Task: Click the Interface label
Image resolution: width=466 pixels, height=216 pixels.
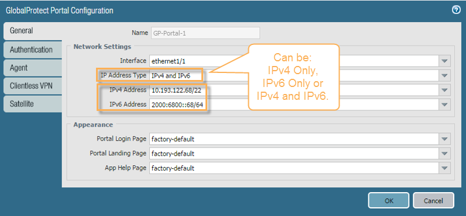Action: [x=133, y=61]
